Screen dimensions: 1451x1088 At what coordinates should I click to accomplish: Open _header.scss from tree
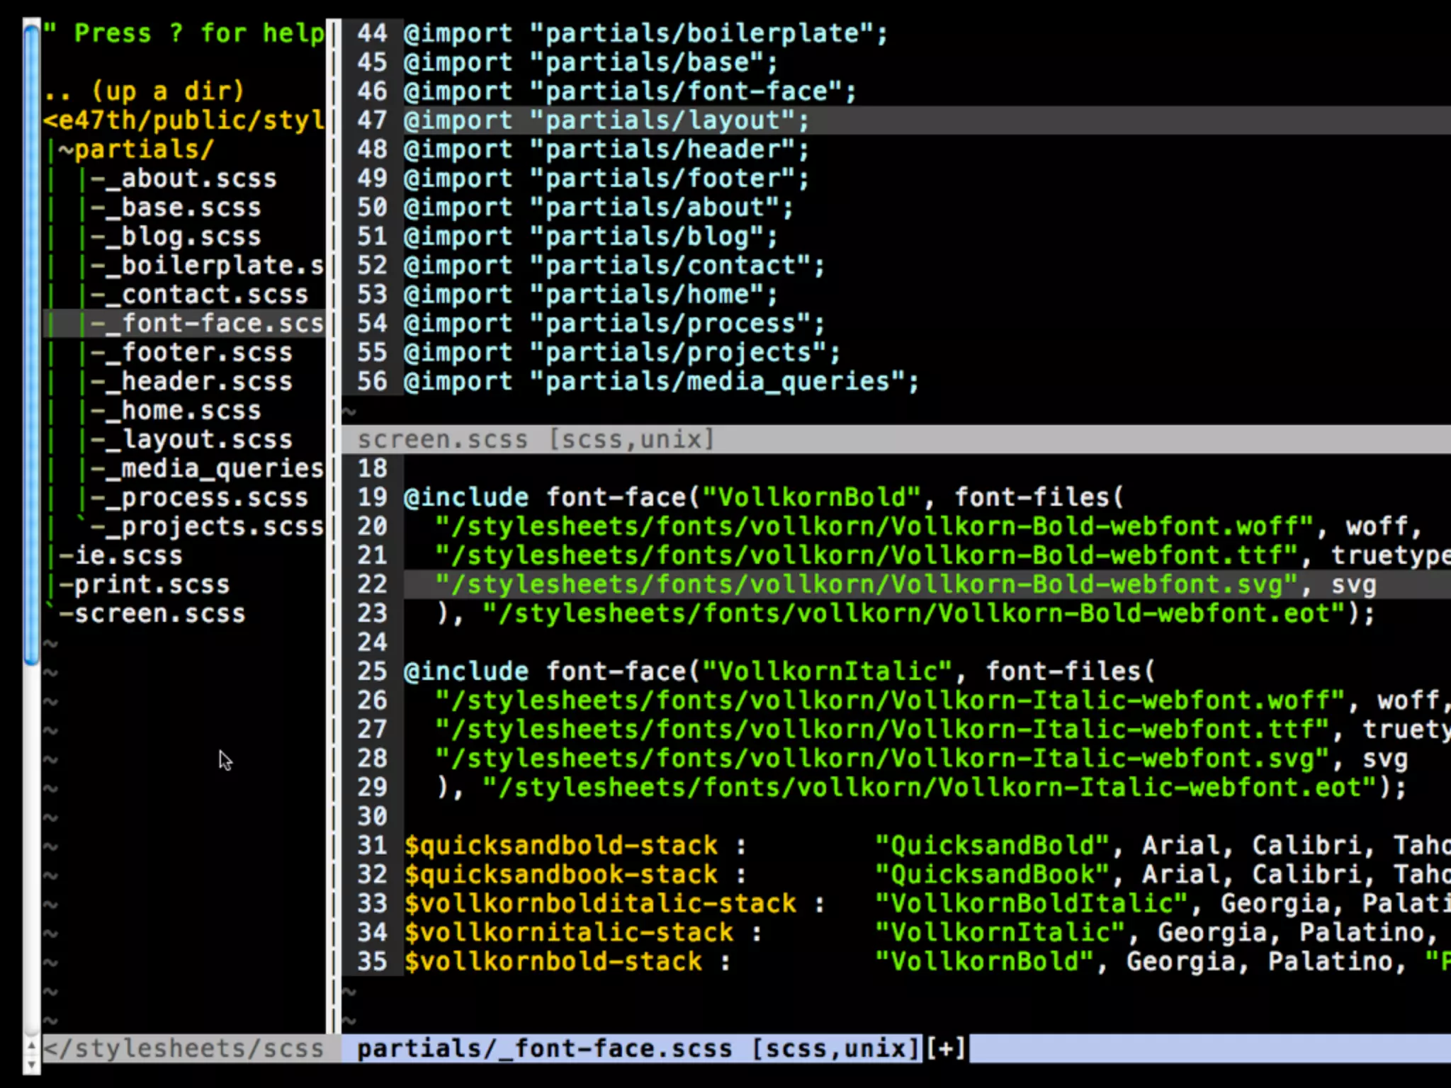click(x=206, y=382)
